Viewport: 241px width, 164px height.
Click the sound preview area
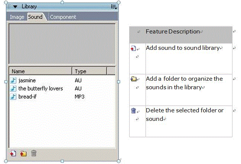[62, 44]
